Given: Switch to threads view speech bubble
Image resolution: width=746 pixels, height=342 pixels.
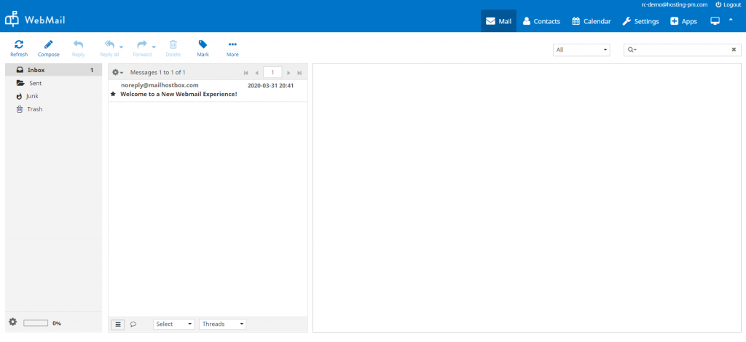Looking at the screenshot, I should (x=133, y=325).
